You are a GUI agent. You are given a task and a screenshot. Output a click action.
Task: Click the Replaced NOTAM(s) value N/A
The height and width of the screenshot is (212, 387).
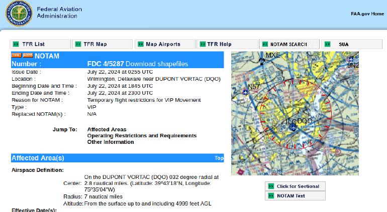[x=92, y=114]
